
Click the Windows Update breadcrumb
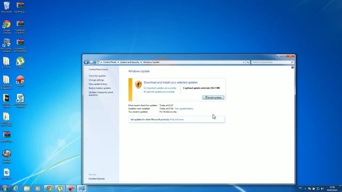click(x=151, y=62)
